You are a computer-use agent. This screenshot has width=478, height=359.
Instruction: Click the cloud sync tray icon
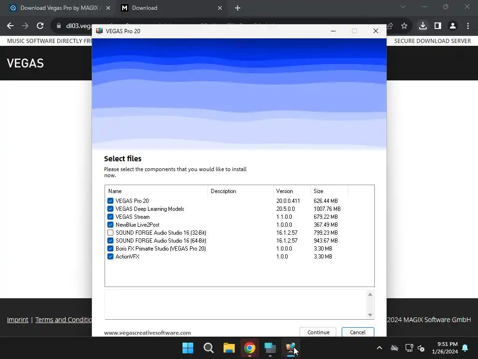[x=394, y=348]
